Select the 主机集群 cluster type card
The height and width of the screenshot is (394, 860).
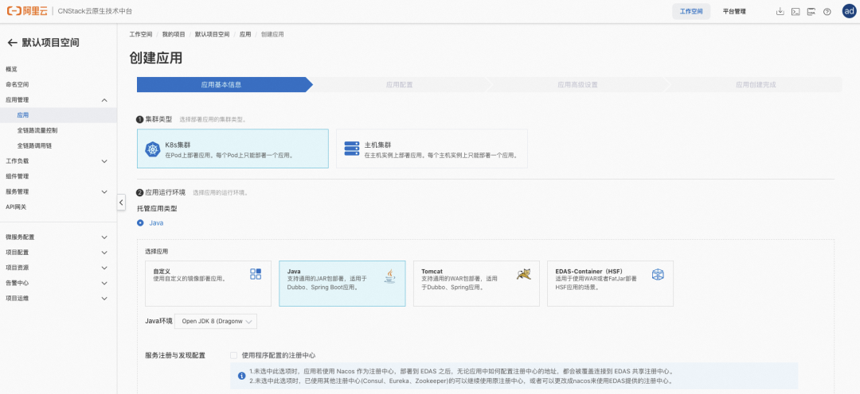[432, 149]
